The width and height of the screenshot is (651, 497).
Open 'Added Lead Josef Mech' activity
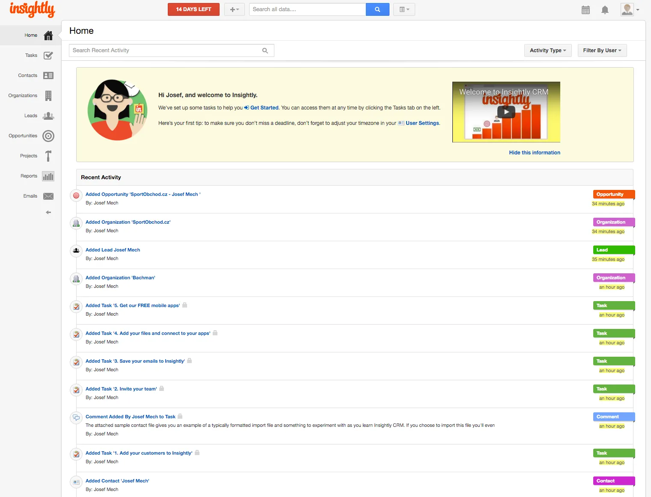click(x=113, y=250)
